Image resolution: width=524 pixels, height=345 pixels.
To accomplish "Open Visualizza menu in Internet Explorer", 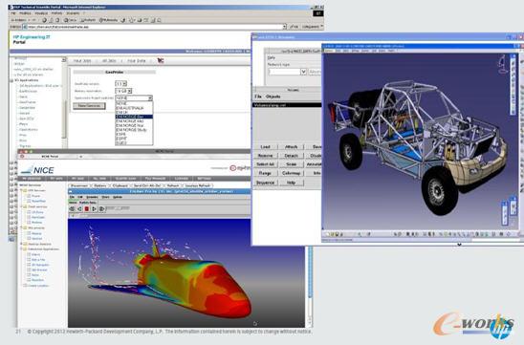I will point(41,13).
